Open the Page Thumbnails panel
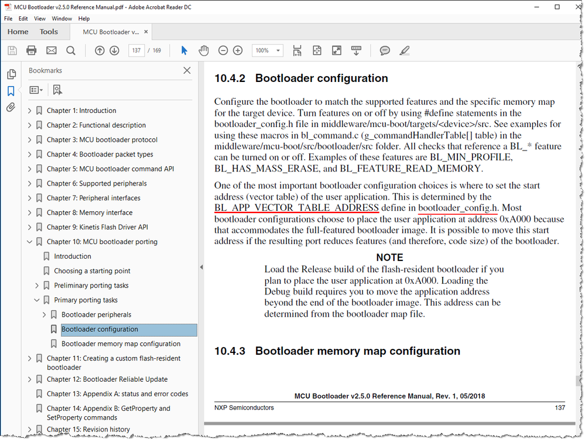This screenshot has height=439, width=585. pyautogui.click(x=11, y=74)
